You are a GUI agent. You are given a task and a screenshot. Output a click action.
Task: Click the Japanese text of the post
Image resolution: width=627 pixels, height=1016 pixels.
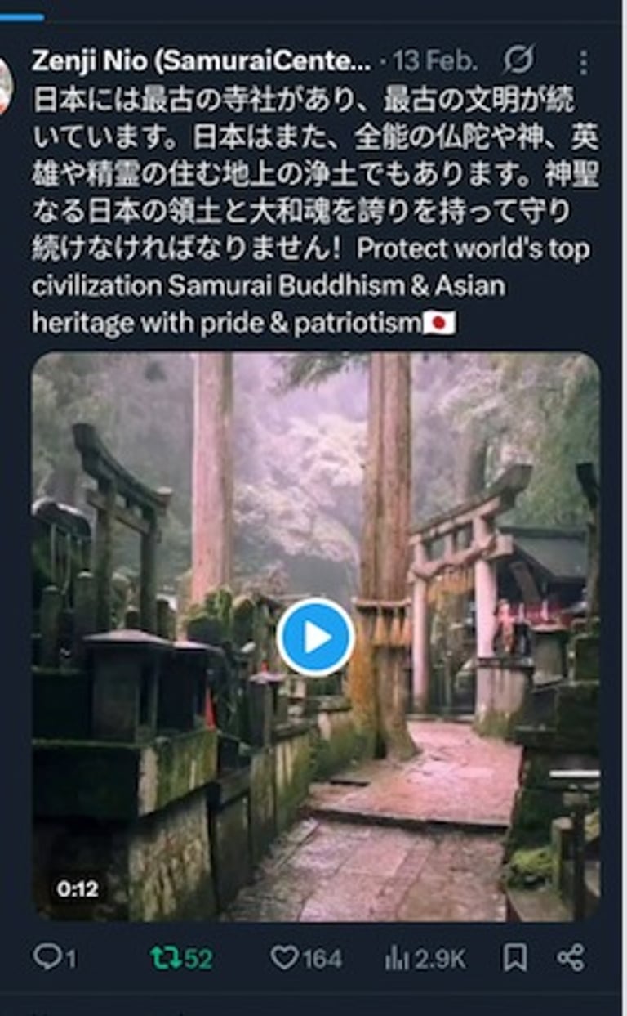point(314,175)
